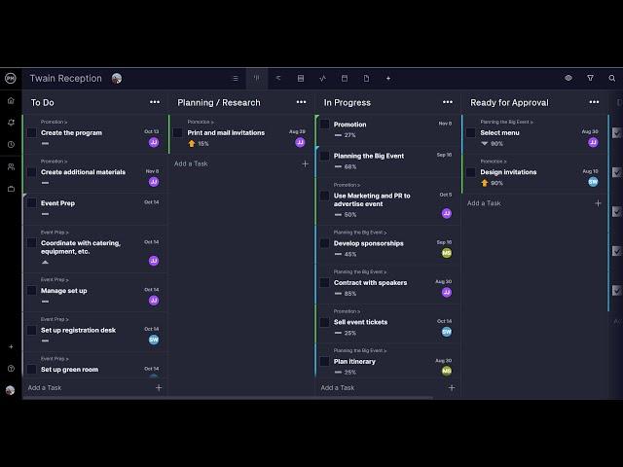The height and width of the screenshot is (467, 623).
Task: Click 'Add a Task' under Ready for Approval
Action: point(484,203)
